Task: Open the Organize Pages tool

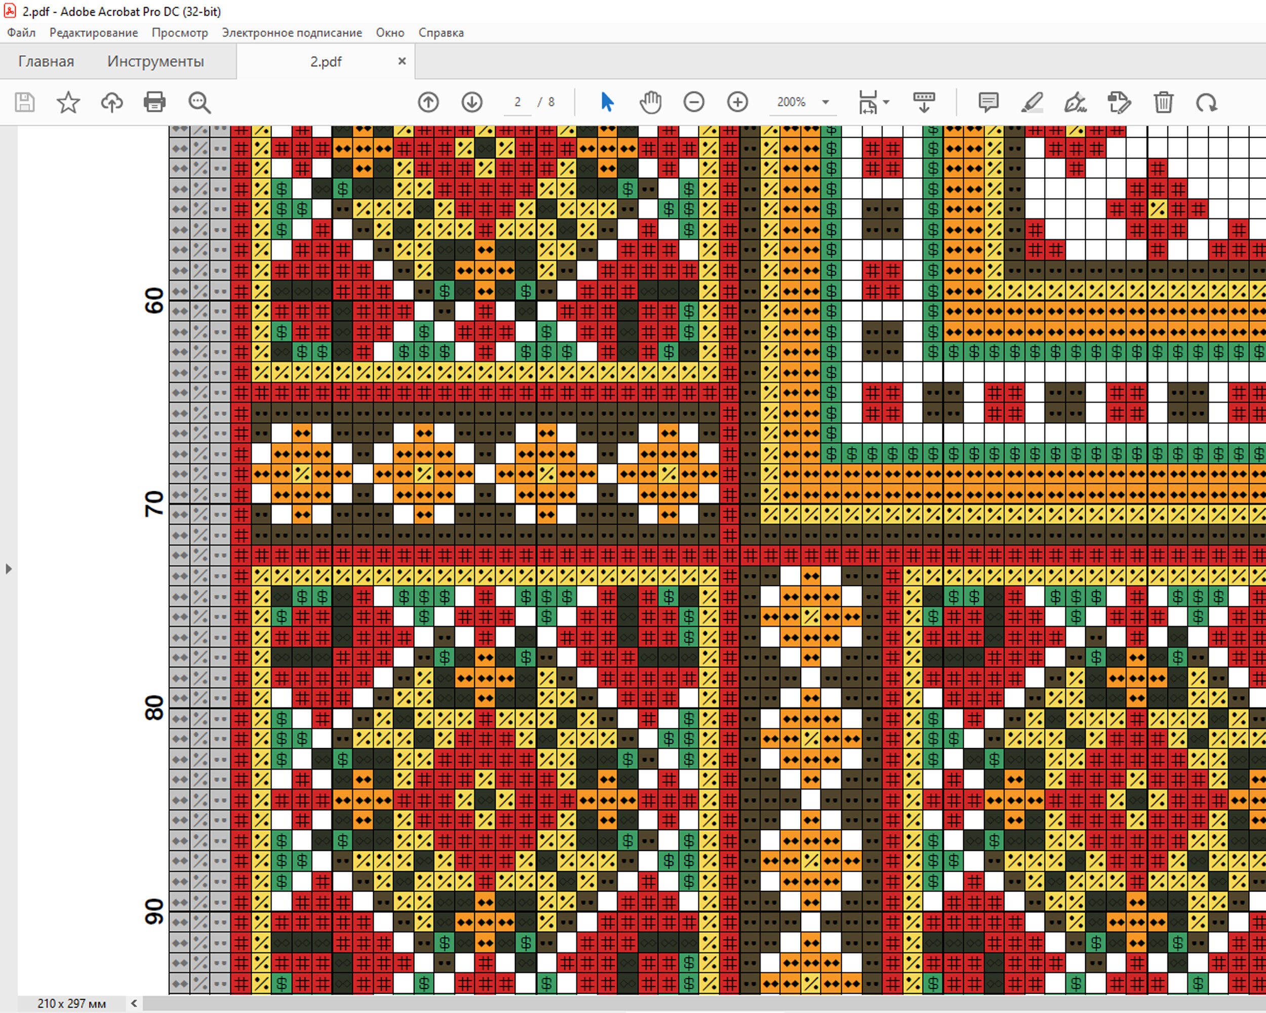Action: click(1119, 102)
